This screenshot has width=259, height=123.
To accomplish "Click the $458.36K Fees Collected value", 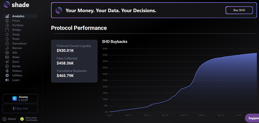I will (65, 63).
